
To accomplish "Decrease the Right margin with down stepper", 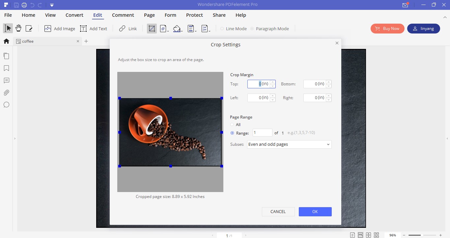I will click(x=329, y=100).
